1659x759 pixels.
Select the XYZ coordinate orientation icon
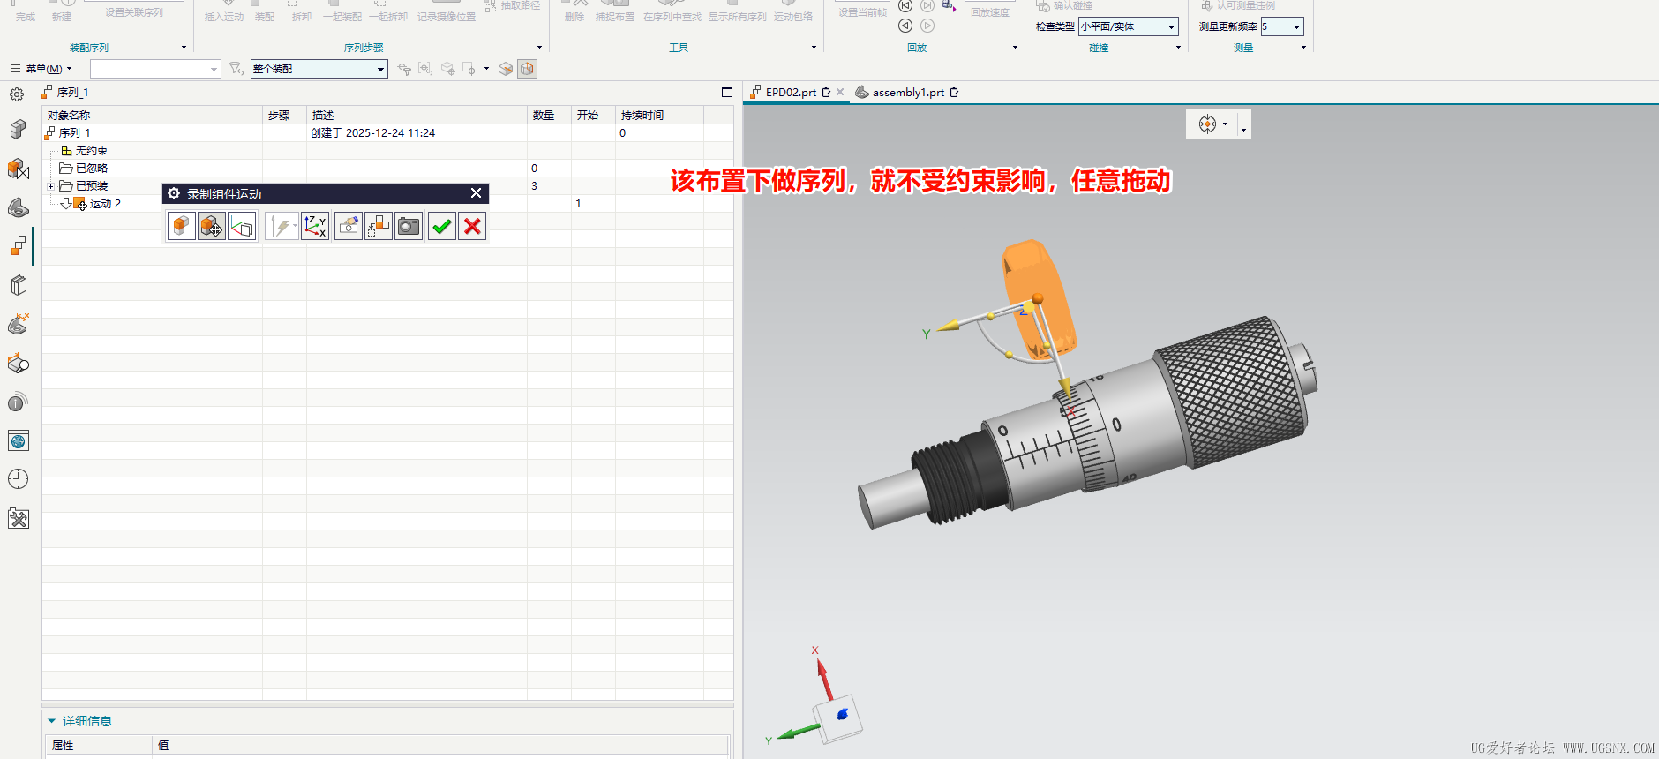pyautogui.click(x=315, y=227)
